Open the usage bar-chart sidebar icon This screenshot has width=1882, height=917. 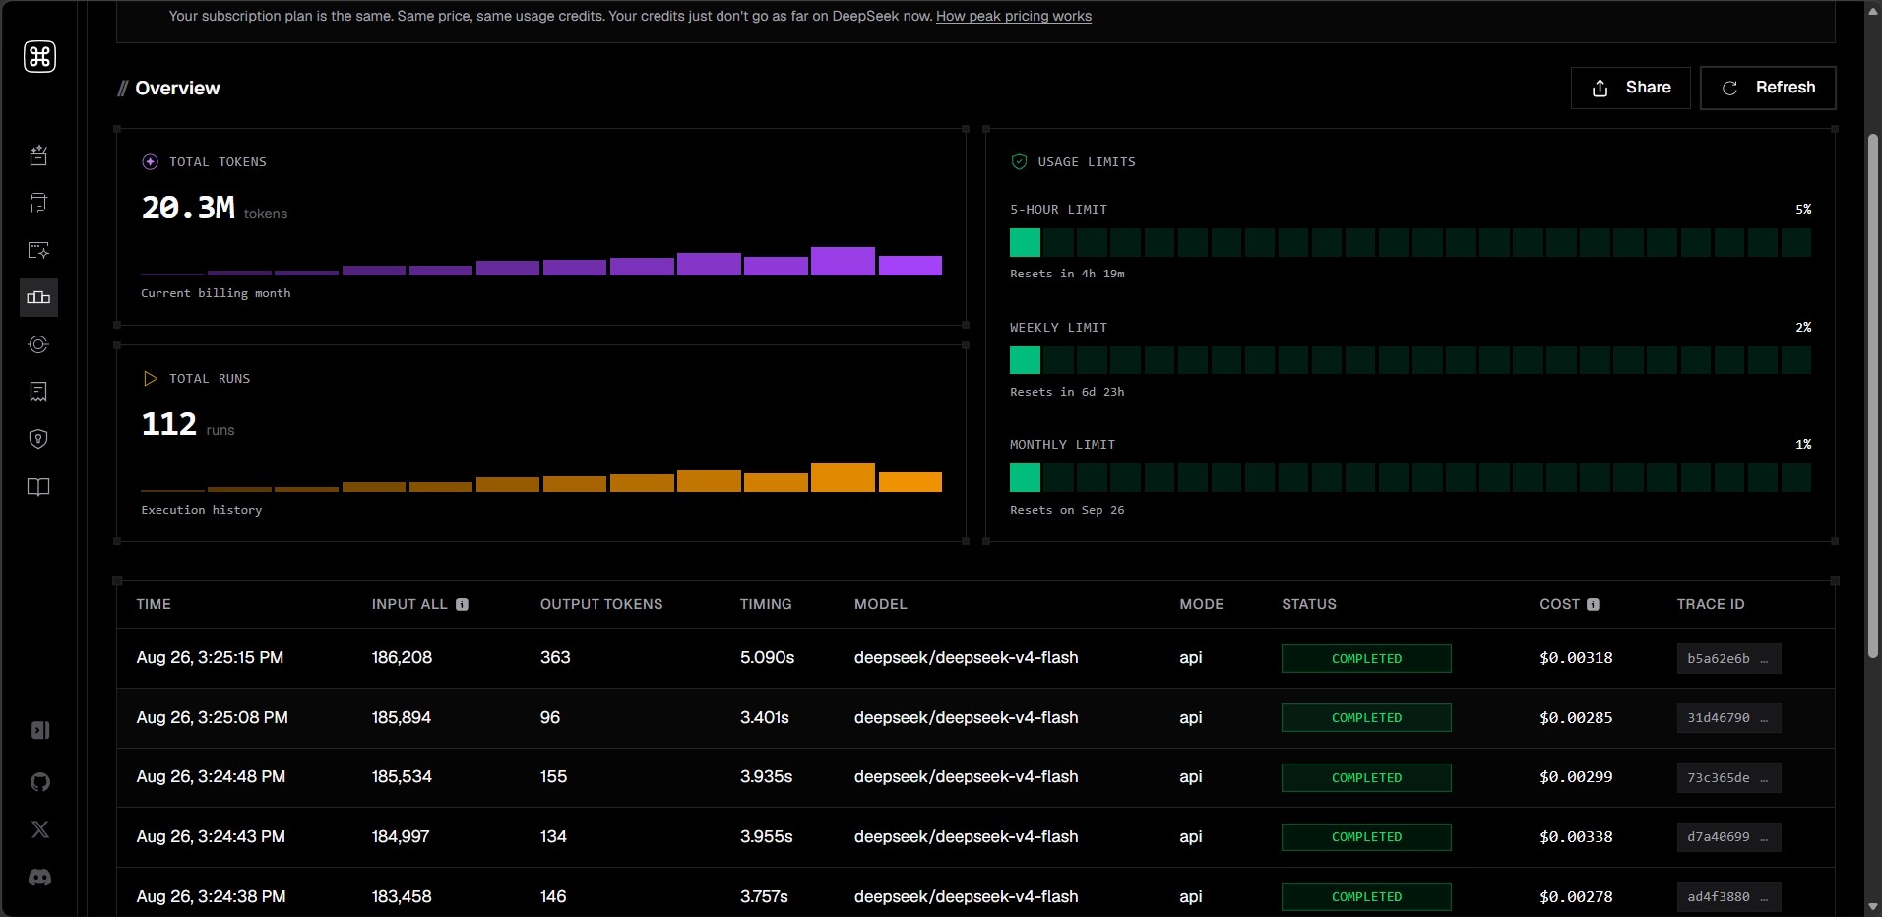tap(38, 297)
